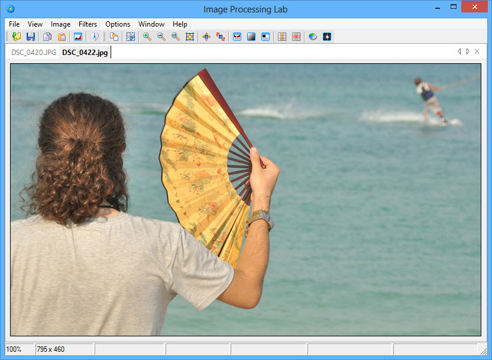Click the orange grid matrix icon

[282, 37]
